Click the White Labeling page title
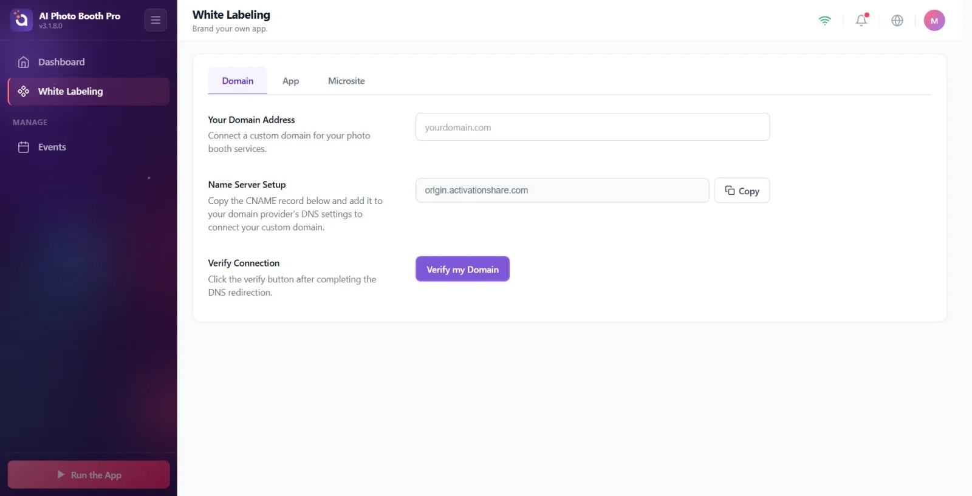The height and width of the screenshot is (496, 972). [x=231, y=15]
